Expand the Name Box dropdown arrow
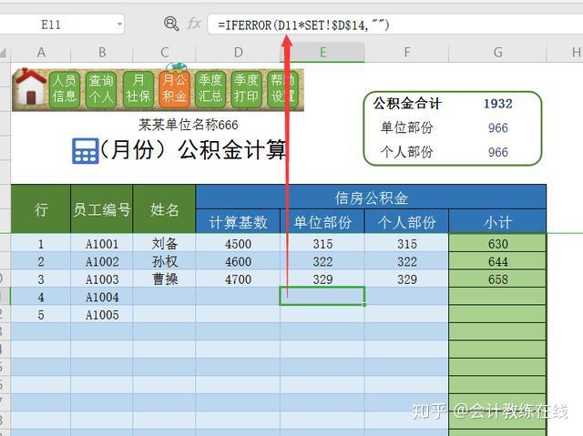583x436 pixels. pos(119,25)
